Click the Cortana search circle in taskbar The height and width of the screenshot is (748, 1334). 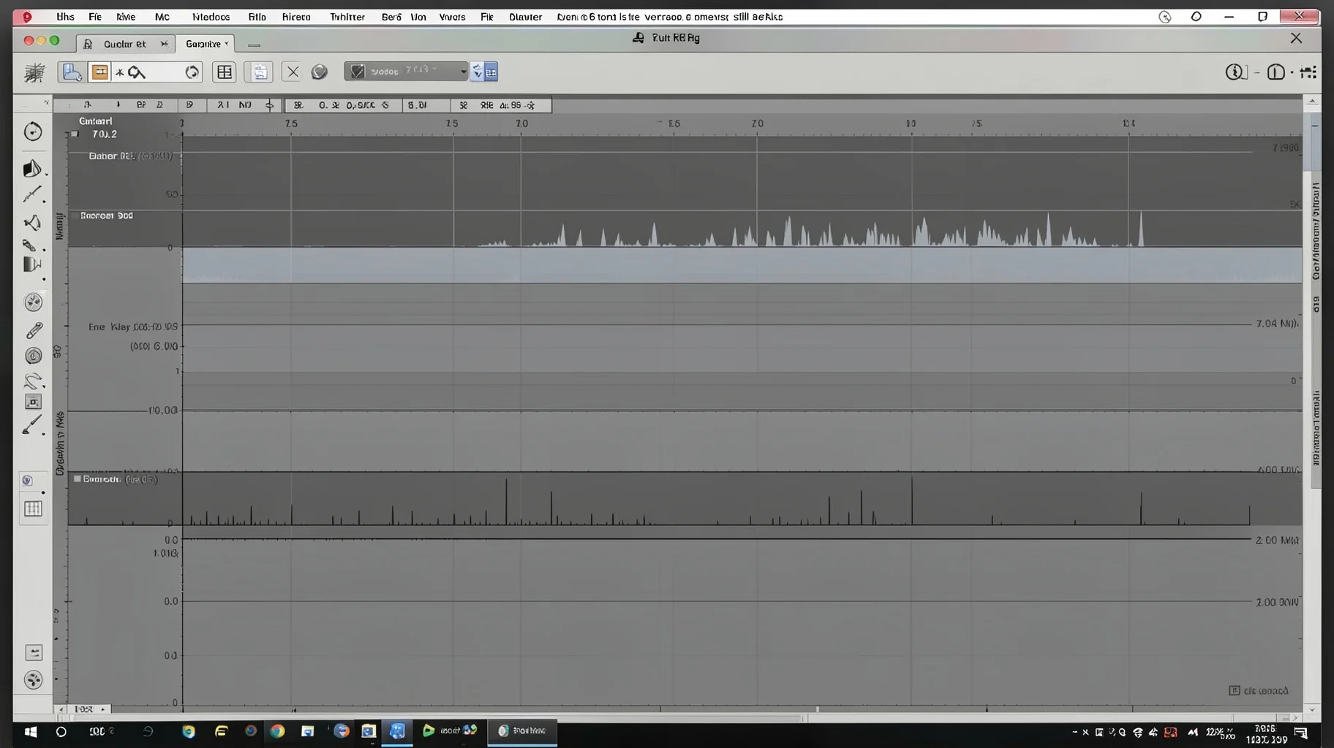[61, 731]
